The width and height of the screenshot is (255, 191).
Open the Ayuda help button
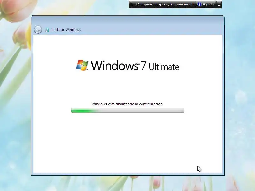[x=206, y=4]
